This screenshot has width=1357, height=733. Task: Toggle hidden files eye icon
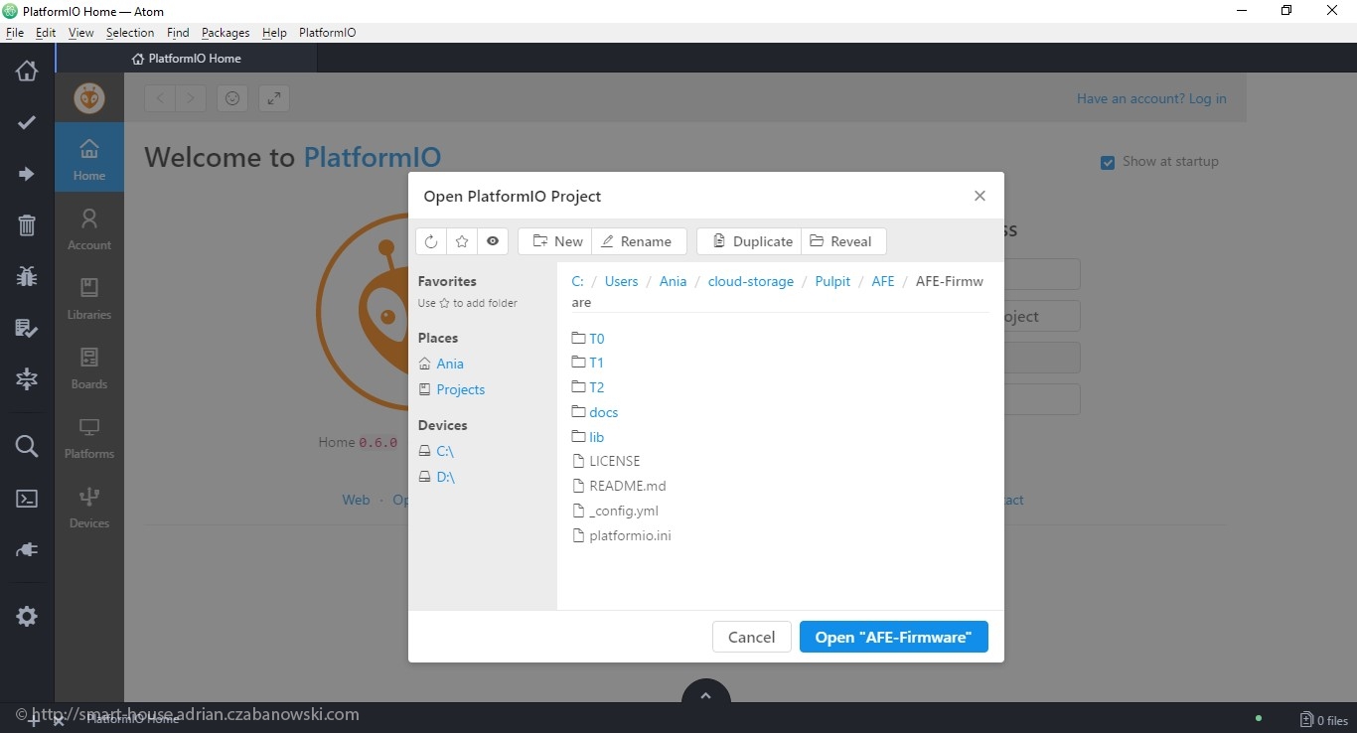[x=493, y=241]
